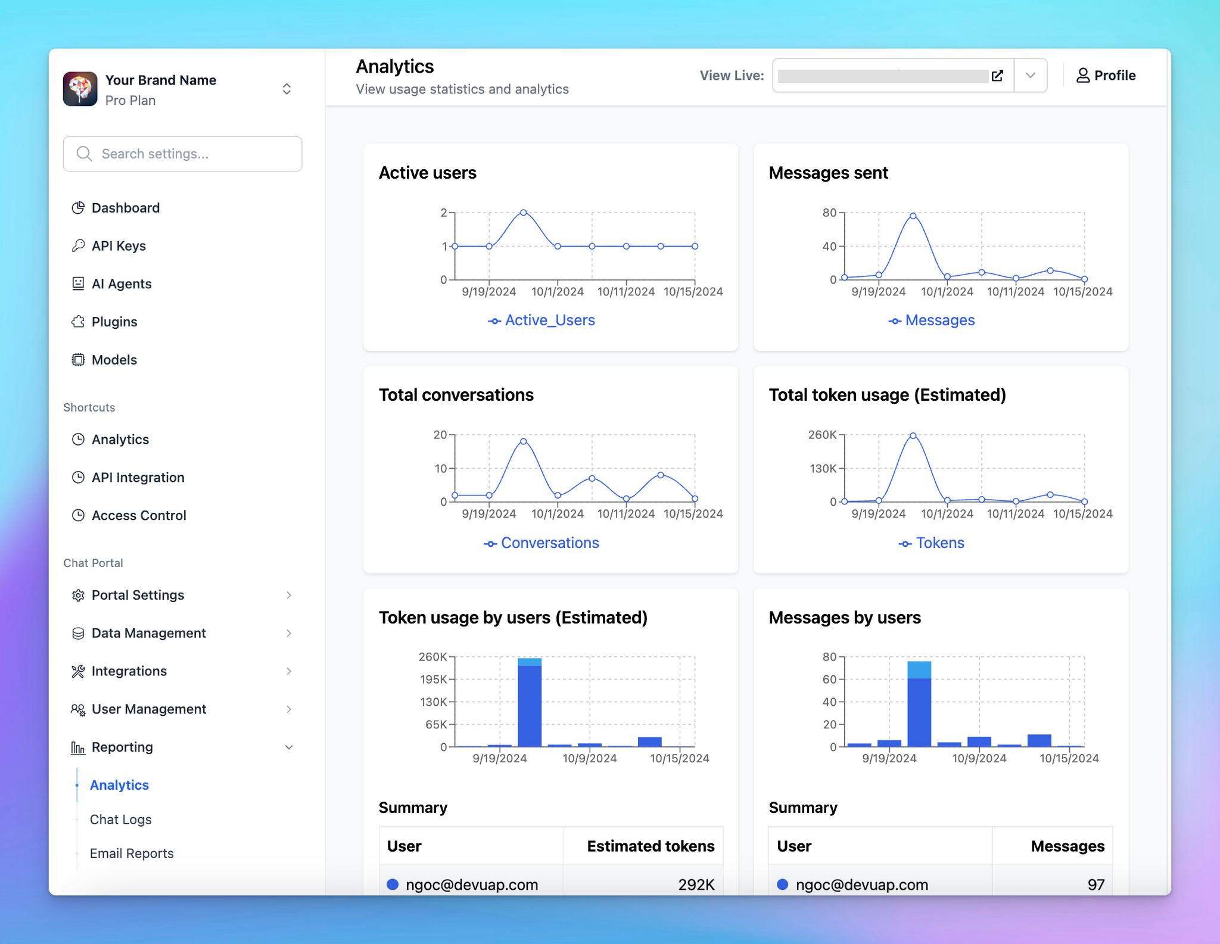The image size is (1220, 944).
Task: Click the User Management people icon
Action: pyautogui.click(x=78, y=710)
